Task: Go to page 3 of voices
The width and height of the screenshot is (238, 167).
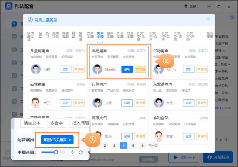Action: [114, 146]
